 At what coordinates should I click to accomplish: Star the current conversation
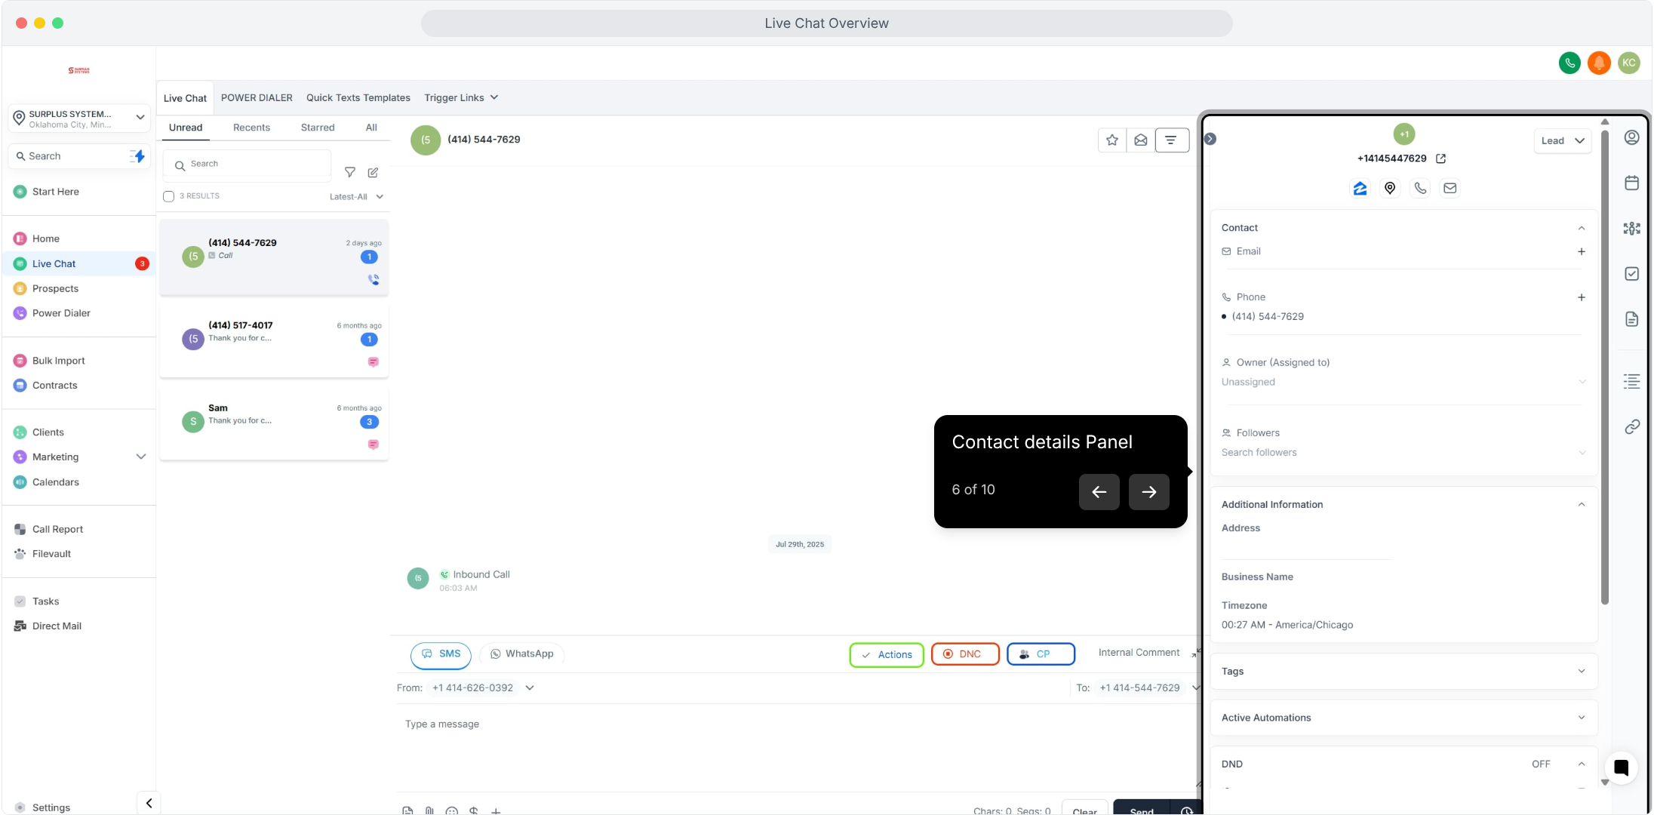1111,140
